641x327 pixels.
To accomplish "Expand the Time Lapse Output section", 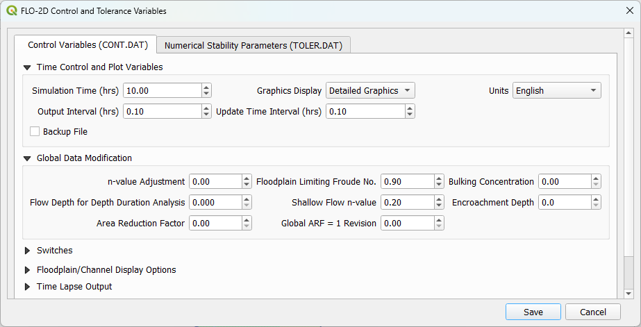I will pyautogui.click(x=28, y=287).
